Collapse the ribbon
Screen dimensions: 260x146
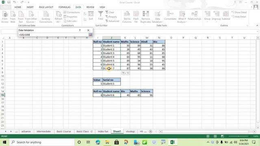click(257, 26)
